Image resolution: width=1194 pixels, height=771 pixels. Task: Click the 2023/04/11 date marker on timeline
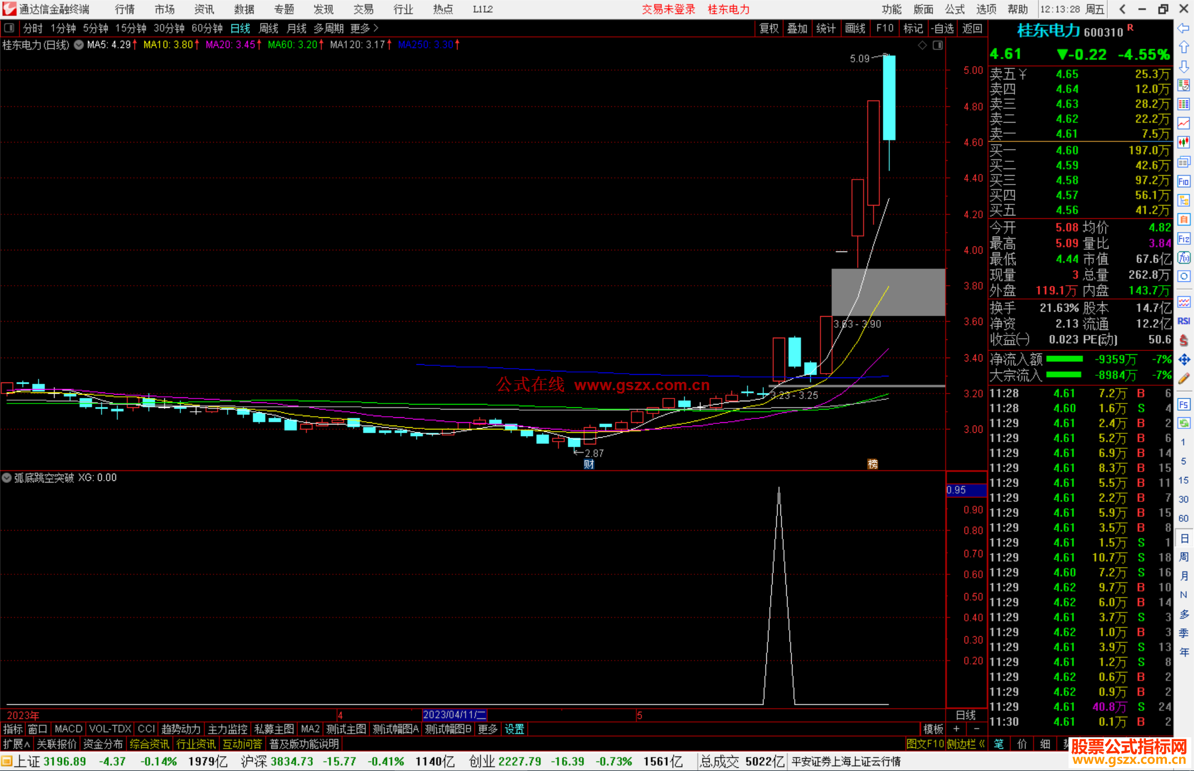[454, 715]
